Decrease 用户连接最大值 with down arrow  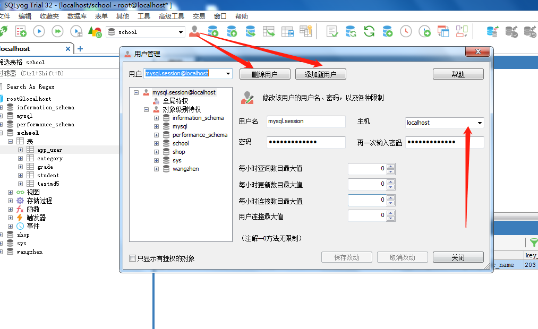390,218
